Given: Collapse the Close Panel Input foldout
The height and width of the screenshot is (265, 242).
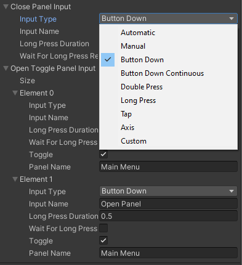Looking at the screenshot, I should (6, 7).
